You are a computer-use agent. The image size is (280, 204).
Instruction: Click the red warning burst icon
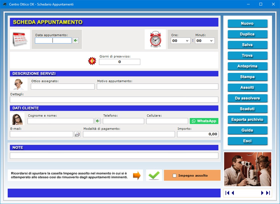tap(92, 61)
